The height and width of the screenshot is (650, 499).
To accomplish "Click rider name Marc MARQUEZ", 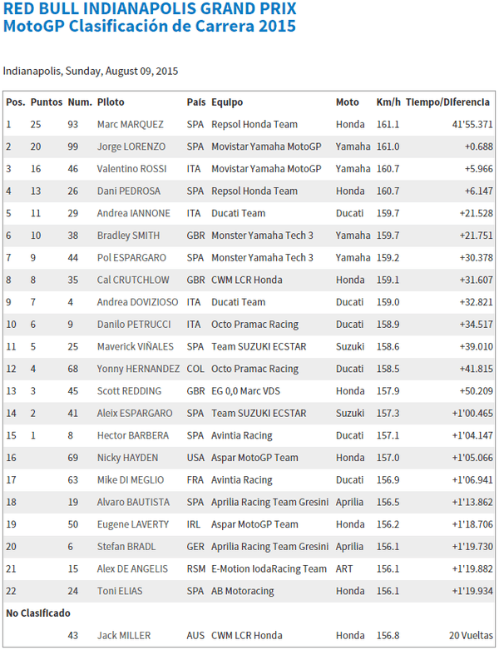I will (131, 125).
